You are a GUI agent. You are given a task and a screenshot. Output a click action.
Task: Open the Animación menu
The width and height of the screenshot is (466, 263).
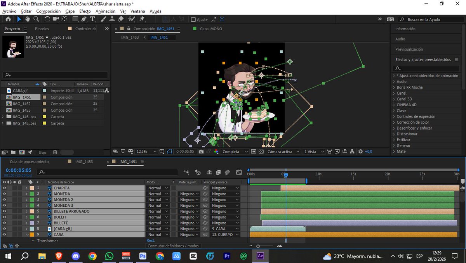(x=105, y=11)
